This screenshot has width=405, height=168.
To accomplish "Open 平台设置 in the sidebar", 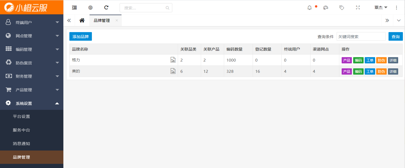I will tap(32, 117).
